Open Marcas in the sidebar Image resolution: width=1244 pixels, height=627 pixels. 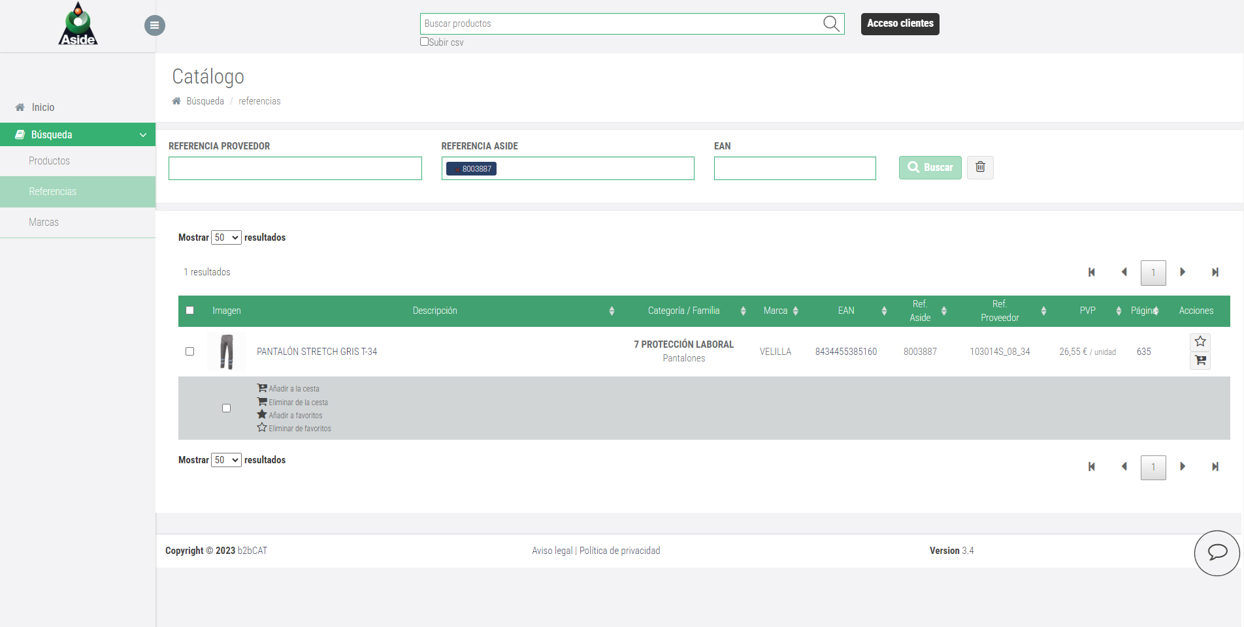click(44, 222)
